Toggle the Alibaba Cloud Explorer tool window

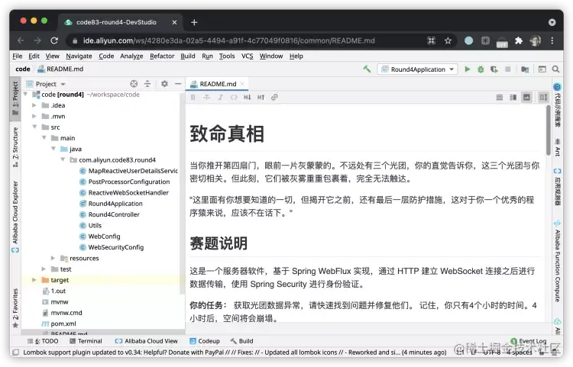click(15, 217)
